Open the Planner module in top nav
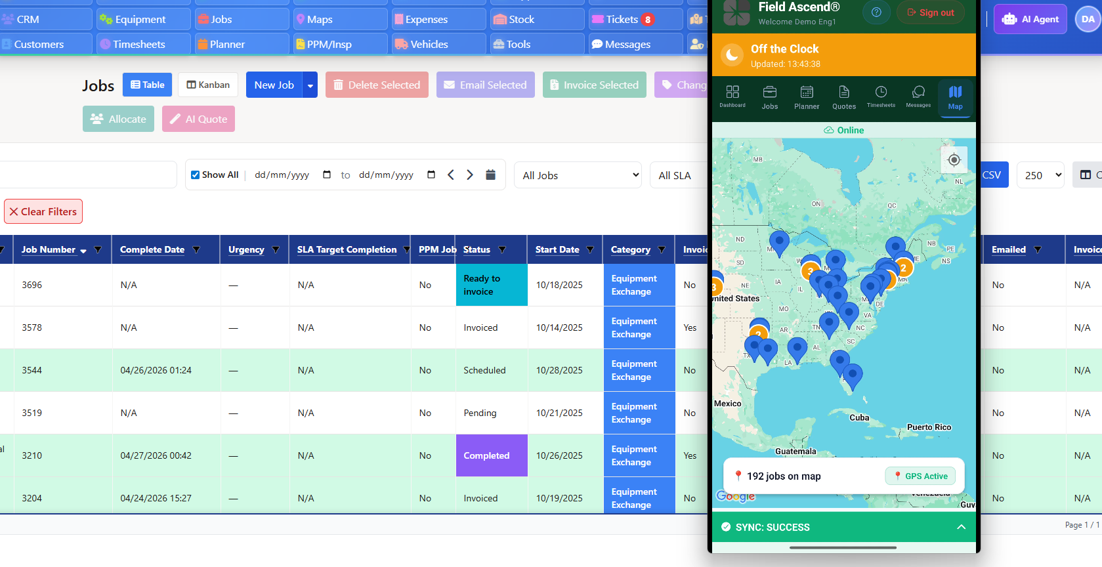The height and width of the screenshot is (567, 1102). (x=242, y=44)
